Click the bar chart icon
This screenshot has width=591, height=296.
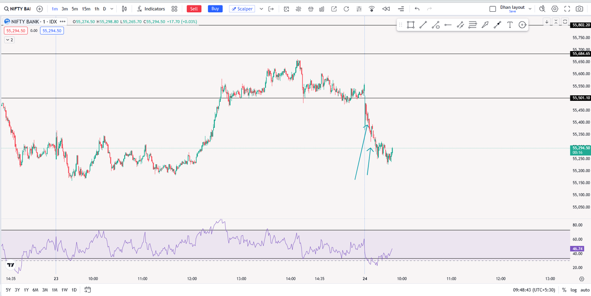[x=322, y=9]
